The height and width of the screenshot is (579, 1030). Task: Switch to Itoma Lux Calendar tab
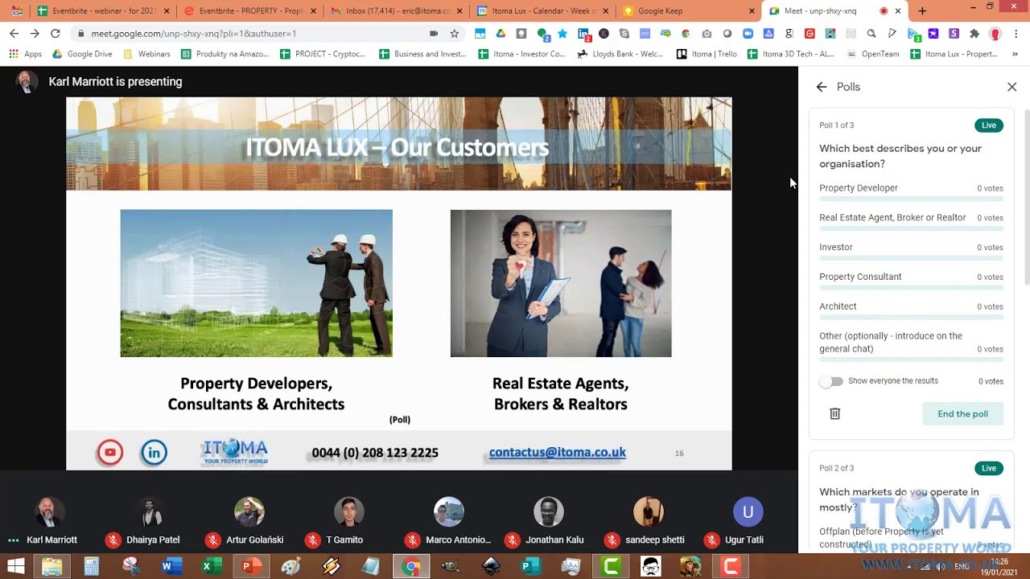pyautogui.click(x=542, y=11)
